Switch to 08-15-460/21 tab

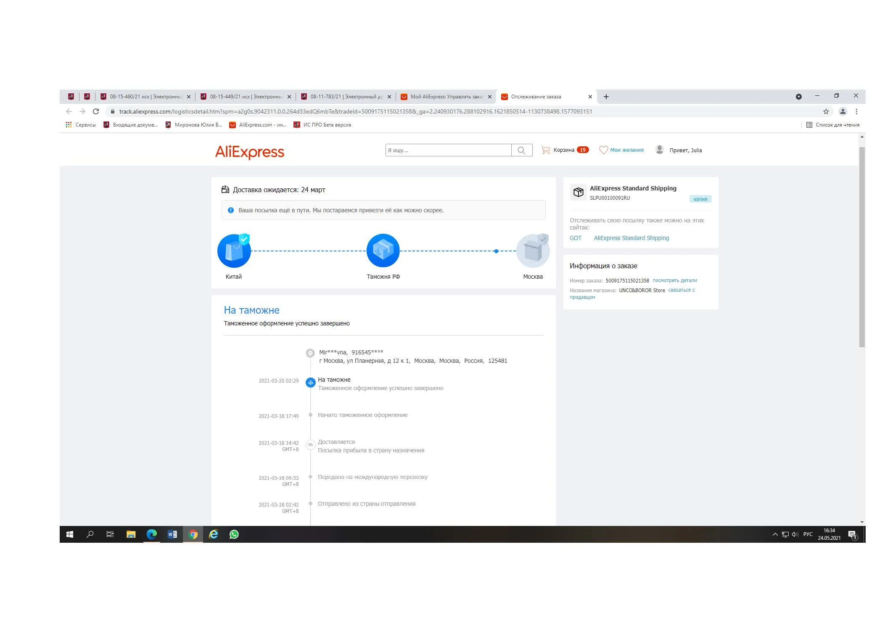tap(145, 97)
